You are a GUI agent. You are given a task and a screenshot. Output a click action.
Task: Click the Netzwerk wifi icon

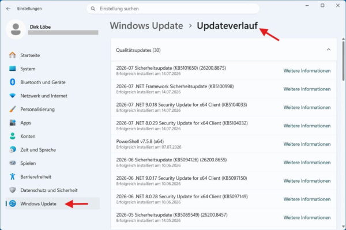pyautogui.click(x=13, y=96)
